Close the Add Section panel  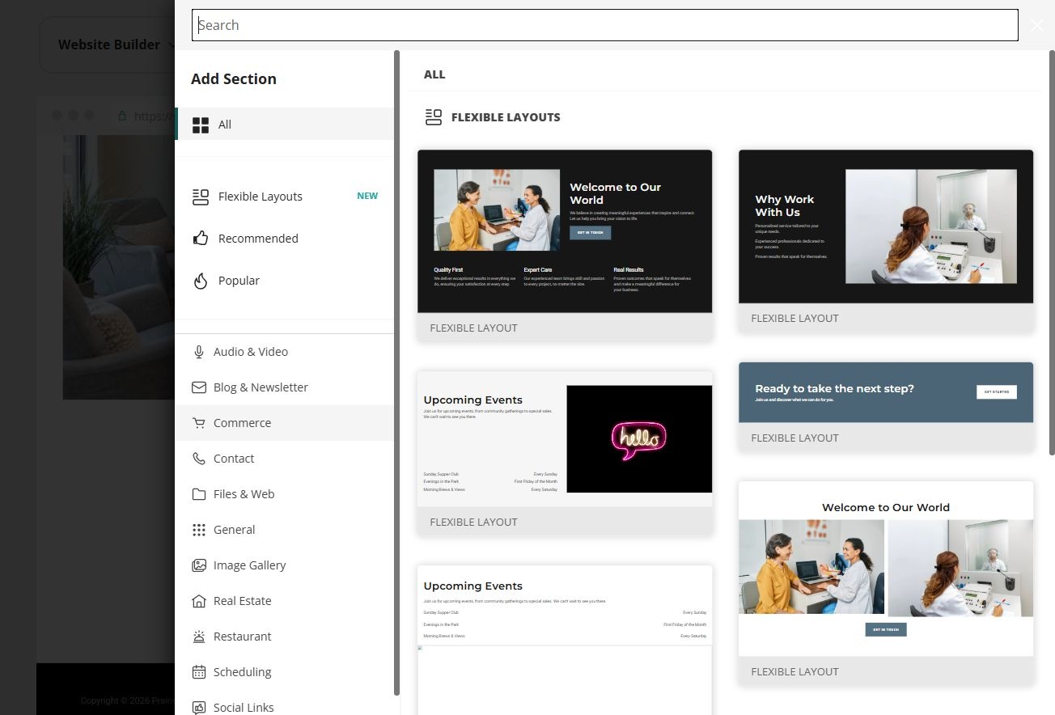point(1037,25)
